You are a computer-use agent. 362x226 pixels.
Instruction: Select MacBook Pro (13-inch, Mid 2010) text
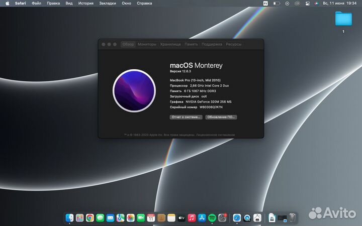[x=195, y=80]
